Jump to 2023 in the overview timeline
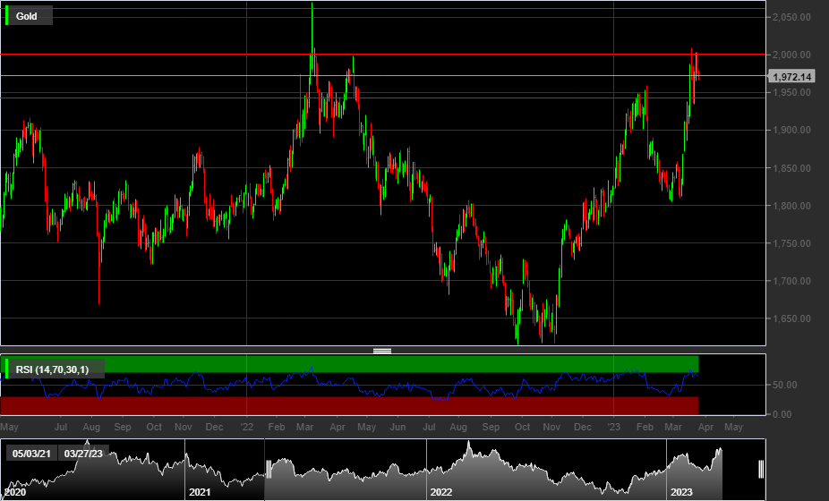The width and height of the screenshot is (829, 501). 681,492
